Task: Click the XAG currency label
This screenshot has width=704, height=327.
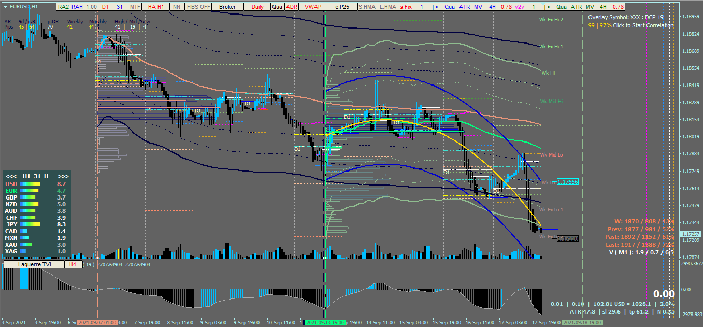Action: (11, 251)
